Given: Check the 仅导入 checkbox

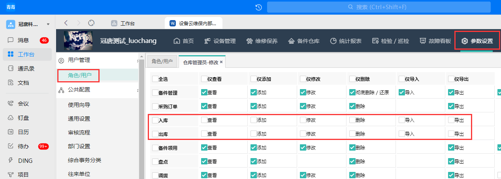Looking at the screenshot, I should pos(402,78).
